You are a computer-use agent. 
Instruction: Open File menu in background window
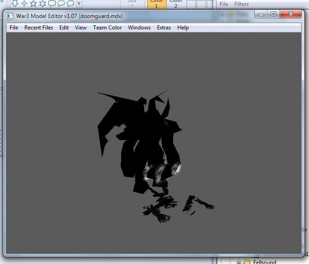(224, 4)
